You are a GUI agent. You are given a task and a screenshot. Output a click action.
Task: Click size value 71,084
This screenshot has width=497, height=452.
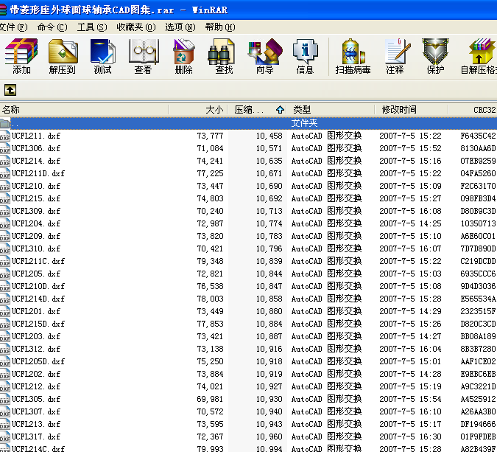210,148
